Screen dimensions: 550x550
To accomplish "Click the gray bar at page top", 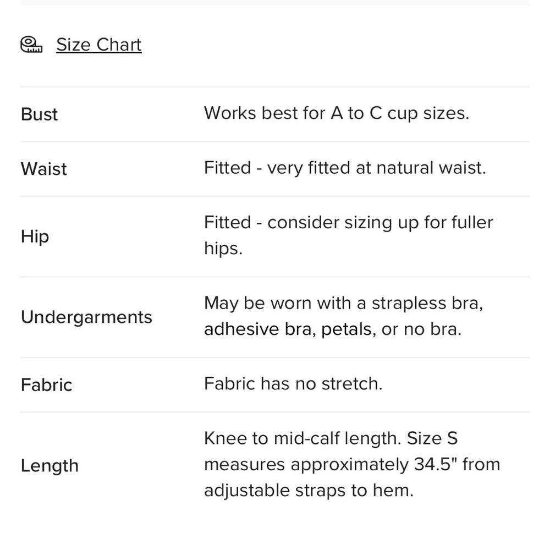I will [275, 2].
